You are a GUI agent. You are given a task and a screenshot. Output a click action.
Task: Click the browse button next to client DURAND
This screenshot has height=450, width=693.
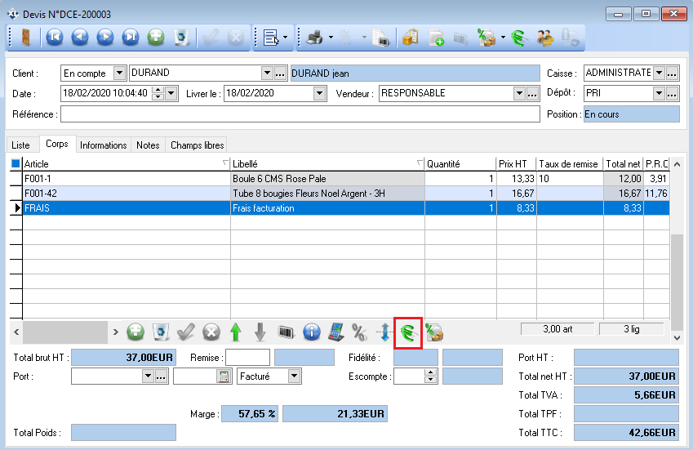(x=280, y=73)
